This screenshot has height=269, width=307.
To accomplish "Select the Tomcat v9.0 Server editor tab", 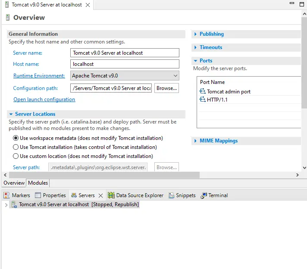I will pyautogui.click(x=47, y=5).
